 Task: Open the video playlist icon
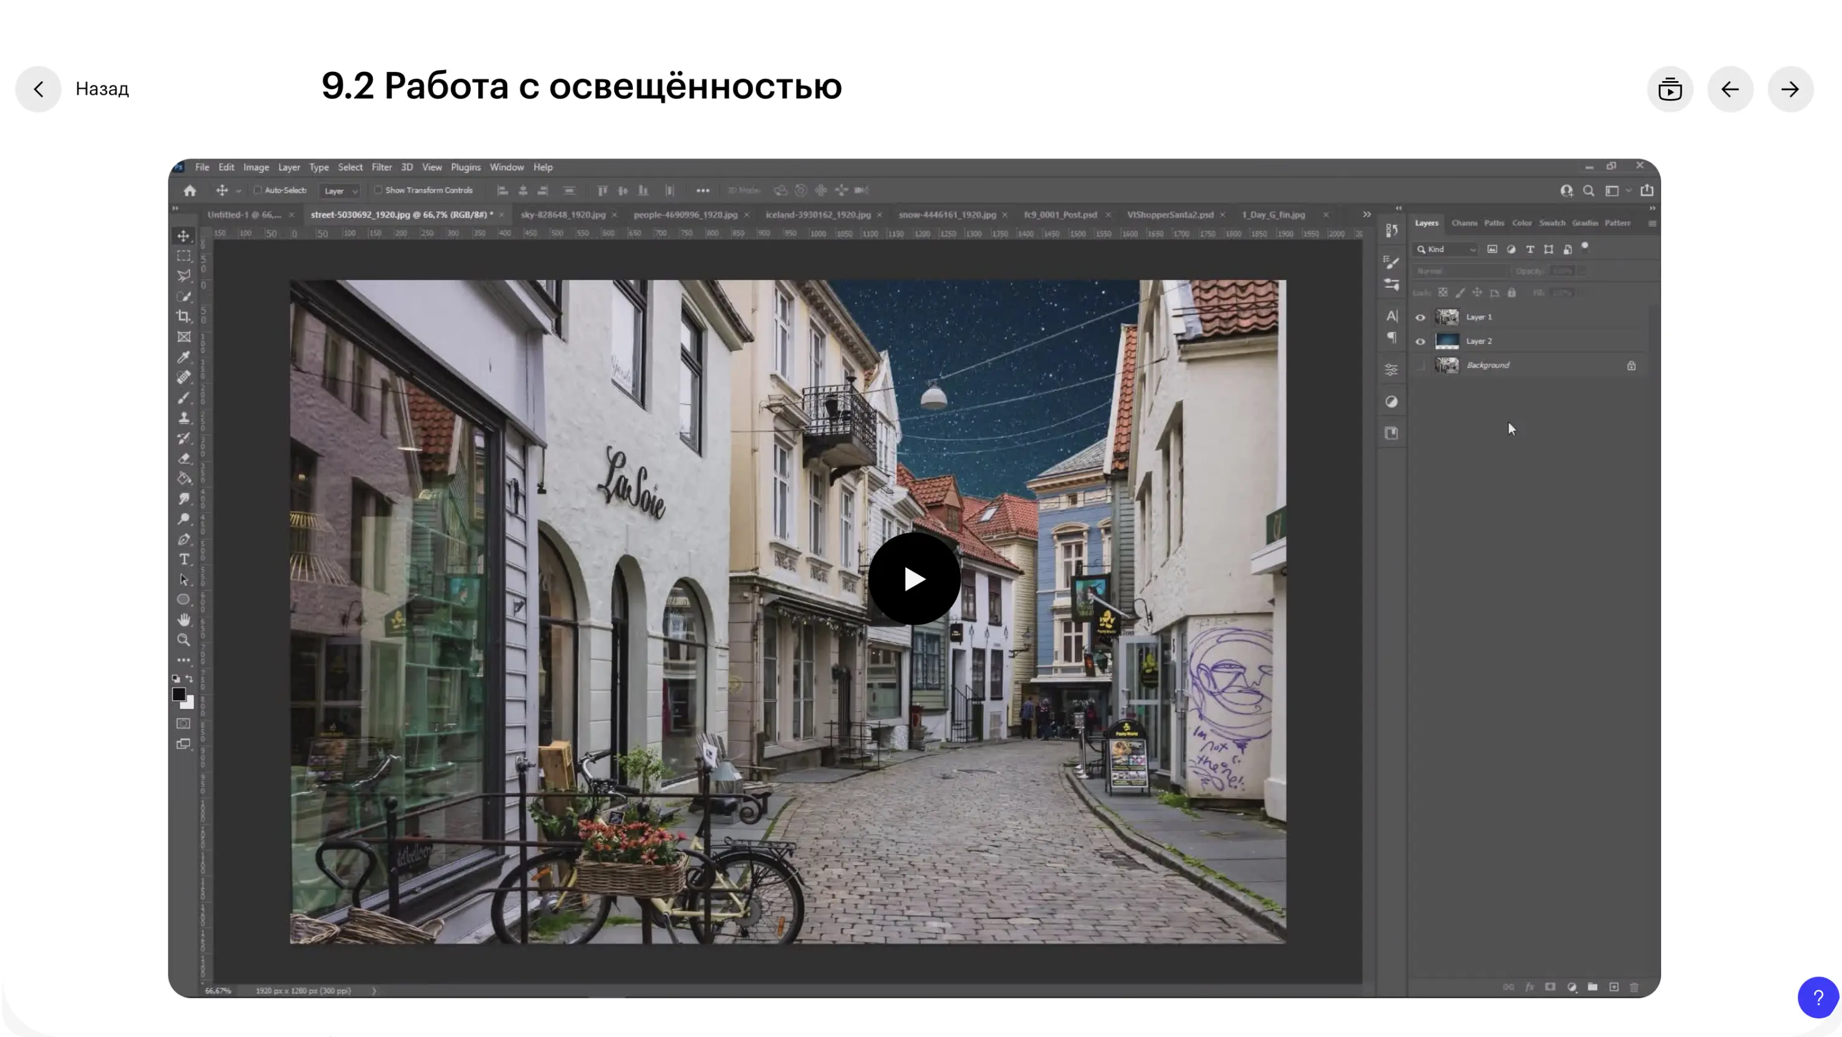point(1670,89)
